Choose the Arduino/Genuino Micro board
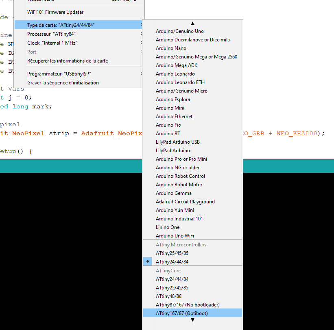The width and height of the screenshot is (334, 330). point(192,91)
